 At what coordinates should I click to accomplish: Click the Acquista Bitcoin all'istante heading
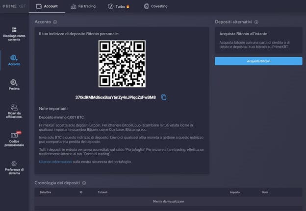243,34
